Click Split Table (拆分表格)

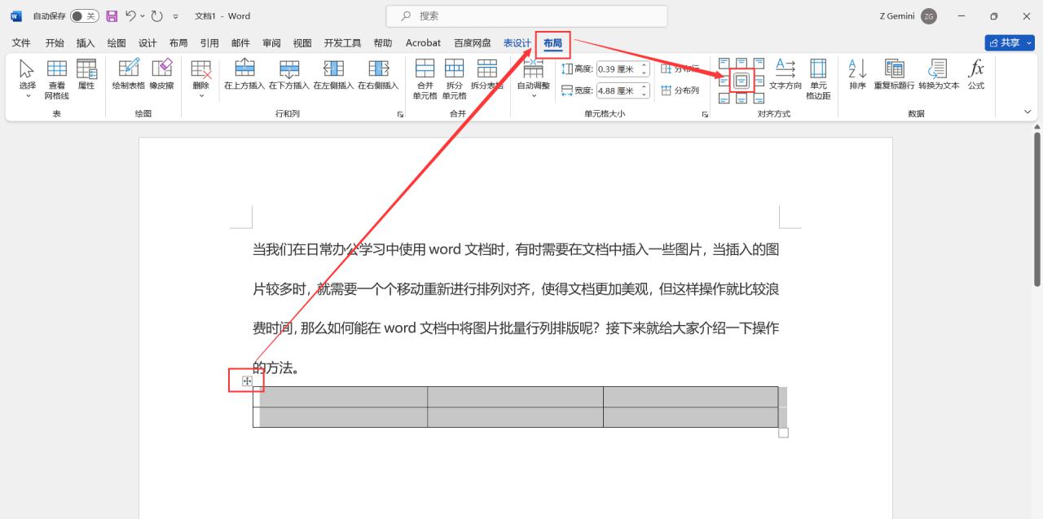click(x=487, y=74)
